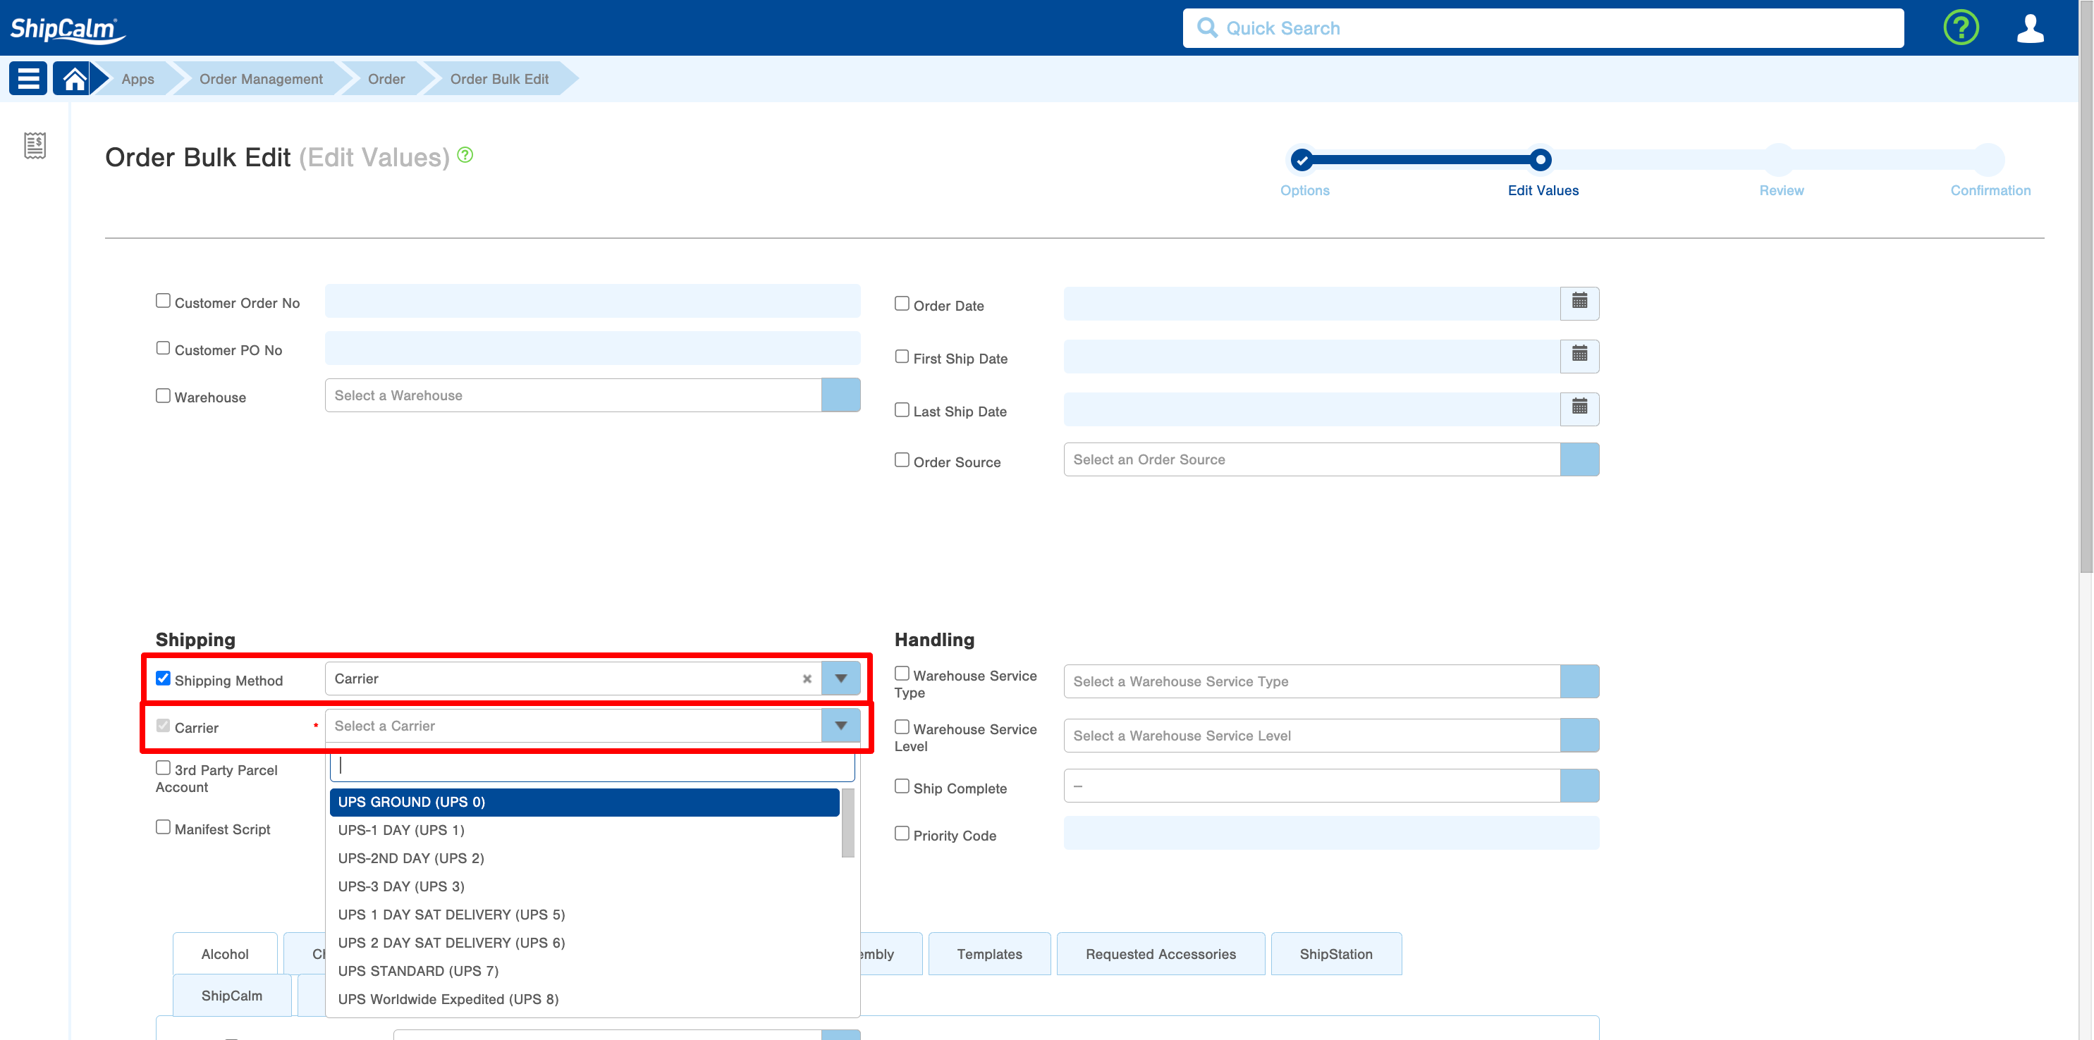Open the ShipCalm tab
Screen dimensions: 2094x1040
click(232, 996)
